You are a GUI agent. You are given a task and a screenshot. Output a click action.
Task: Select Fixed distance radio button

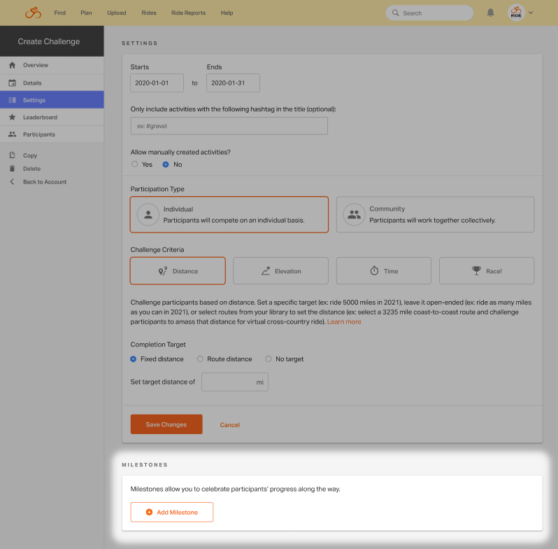coord(133,359)
